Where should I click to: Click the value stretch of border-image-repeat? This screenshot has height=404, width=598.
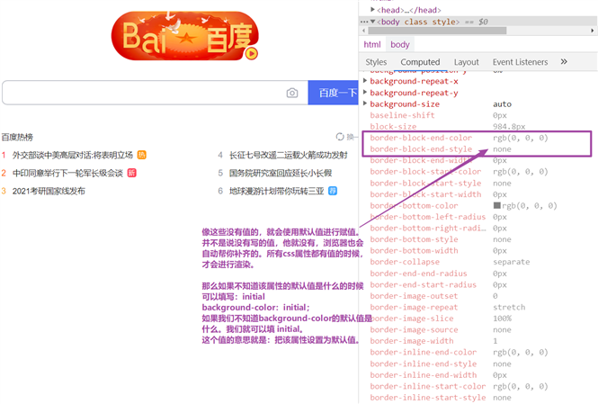pyautogui.click(x=509, y=307)
